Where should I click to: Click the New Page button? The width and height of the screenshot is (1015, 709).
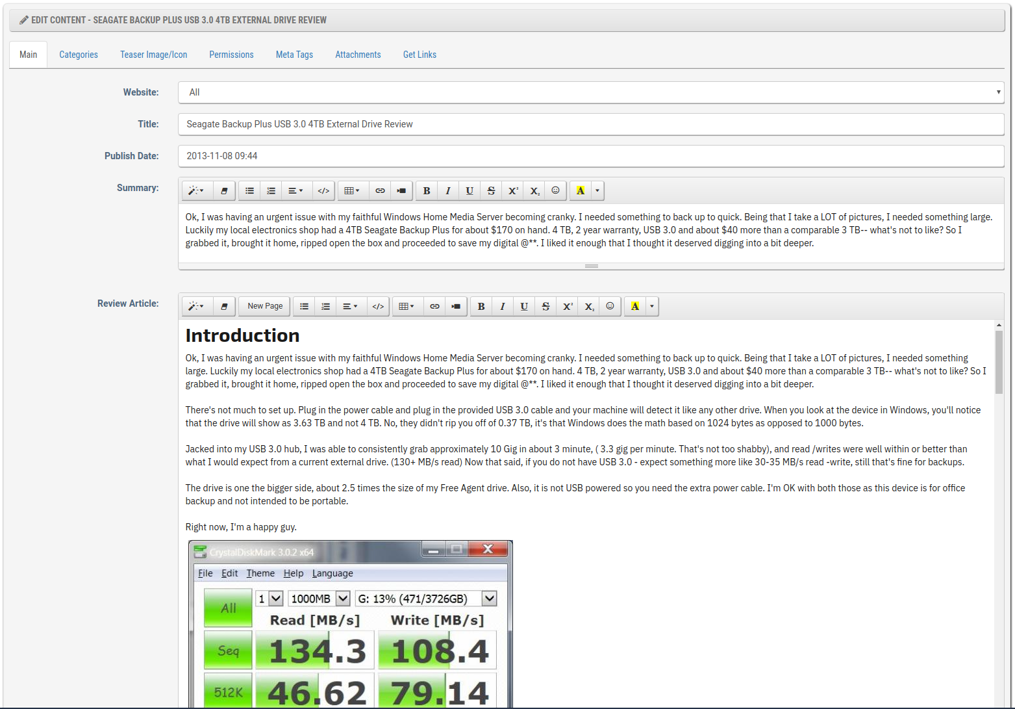(x=265, y=306)
